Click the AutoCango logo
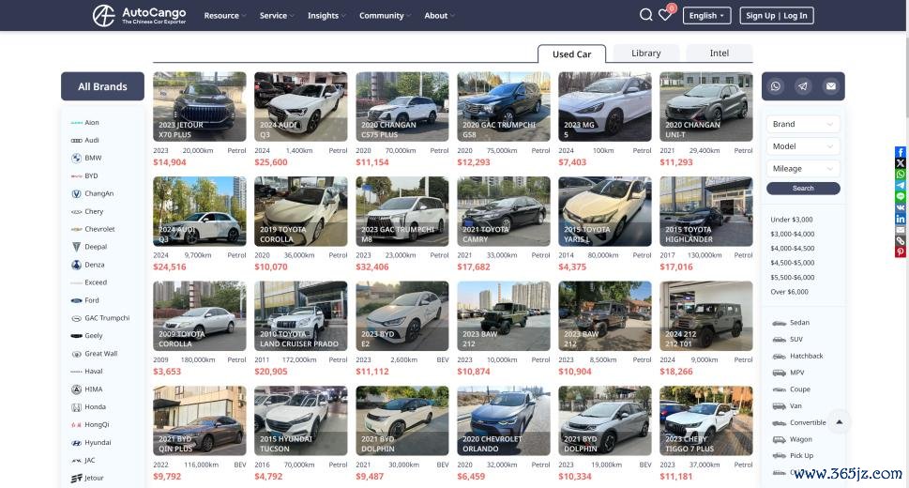The height and width of the screenshot is (488, 909). (139, 16)
